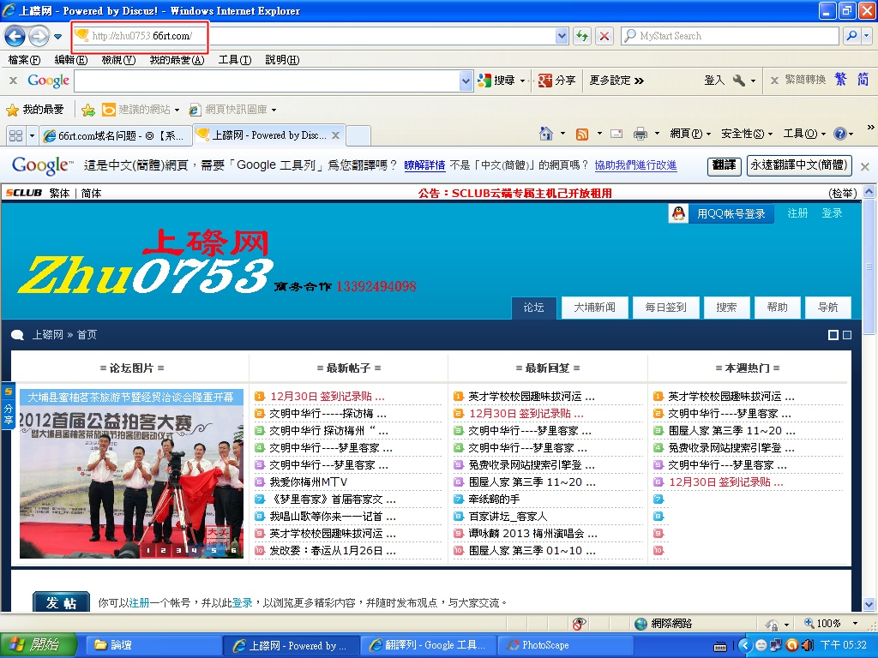Viewport: 878px width, 658px height.
Task: Open the 我的最愛(A) menu
Action: (x=177, y=60)
